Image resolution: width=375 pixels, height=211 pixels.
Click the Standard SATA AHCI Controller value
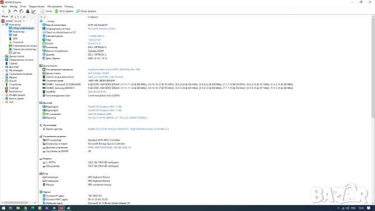point(104,140)
